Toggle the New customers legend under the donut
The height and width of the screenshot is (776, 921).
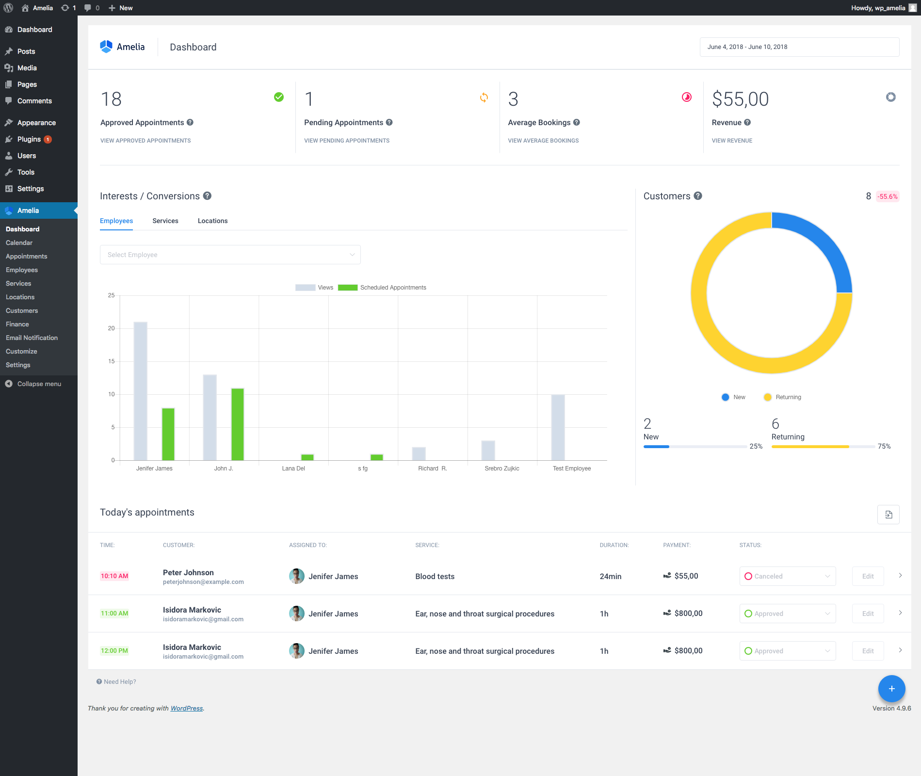(x=733, y=397)
